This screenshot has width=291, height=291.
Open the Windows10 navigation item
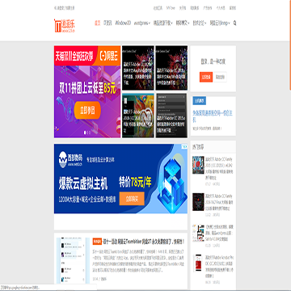pos(123,23)
